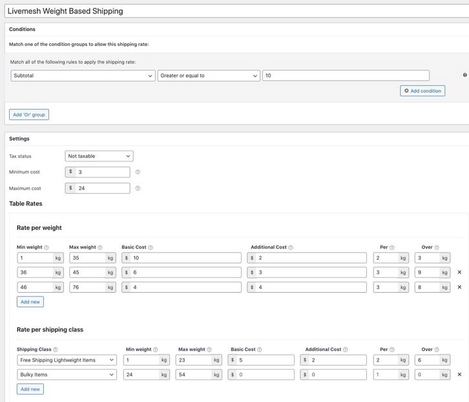Click the help icon for the shipping class Max weight column
The width and height of the screenshot is (469, 402).
pos(209,349)
